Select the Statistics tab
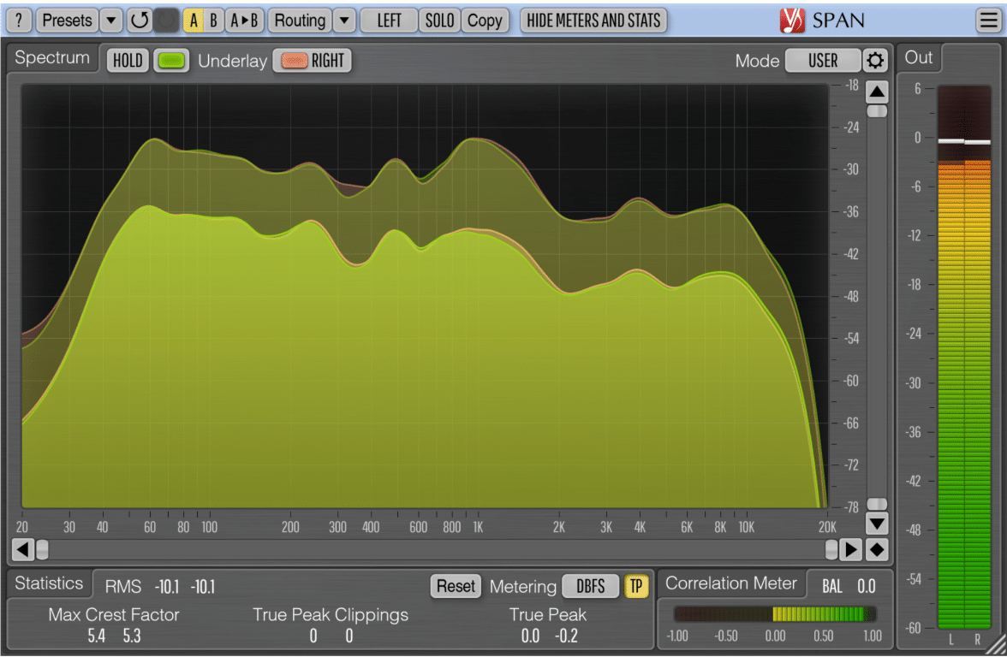 click(x=49, y=583)
